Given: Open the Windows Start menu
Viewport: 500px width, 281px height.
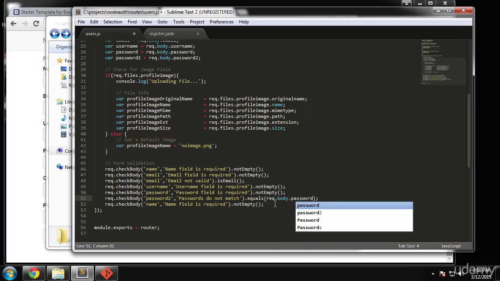Looking at the screenshot, I should point(9,273).
